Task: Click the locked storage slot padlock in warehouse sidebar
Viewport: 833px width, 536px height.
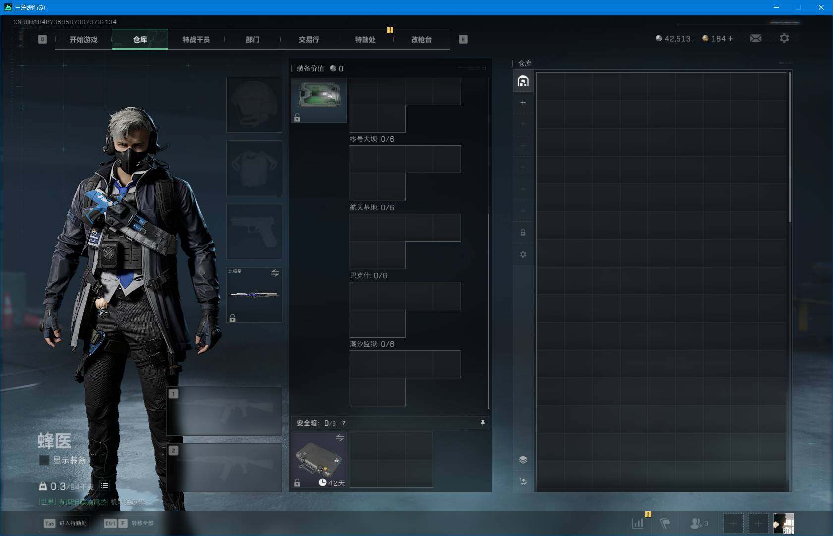Action: (x=523, y=232)
